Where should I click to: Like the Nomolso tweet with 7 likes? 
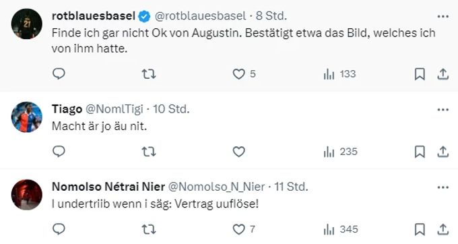244,229
